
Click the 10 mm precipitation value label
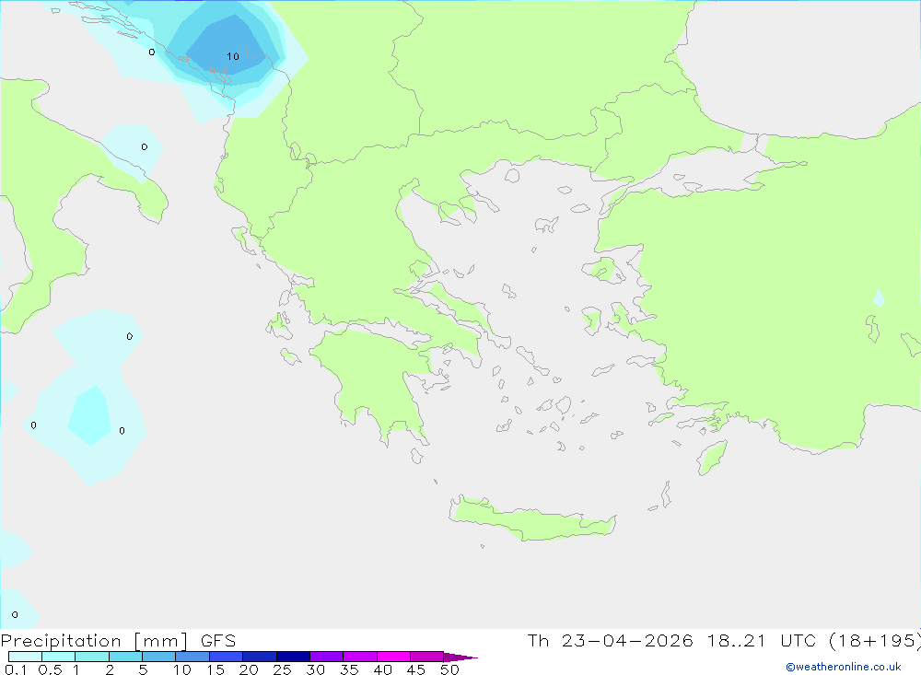point(233,56)
